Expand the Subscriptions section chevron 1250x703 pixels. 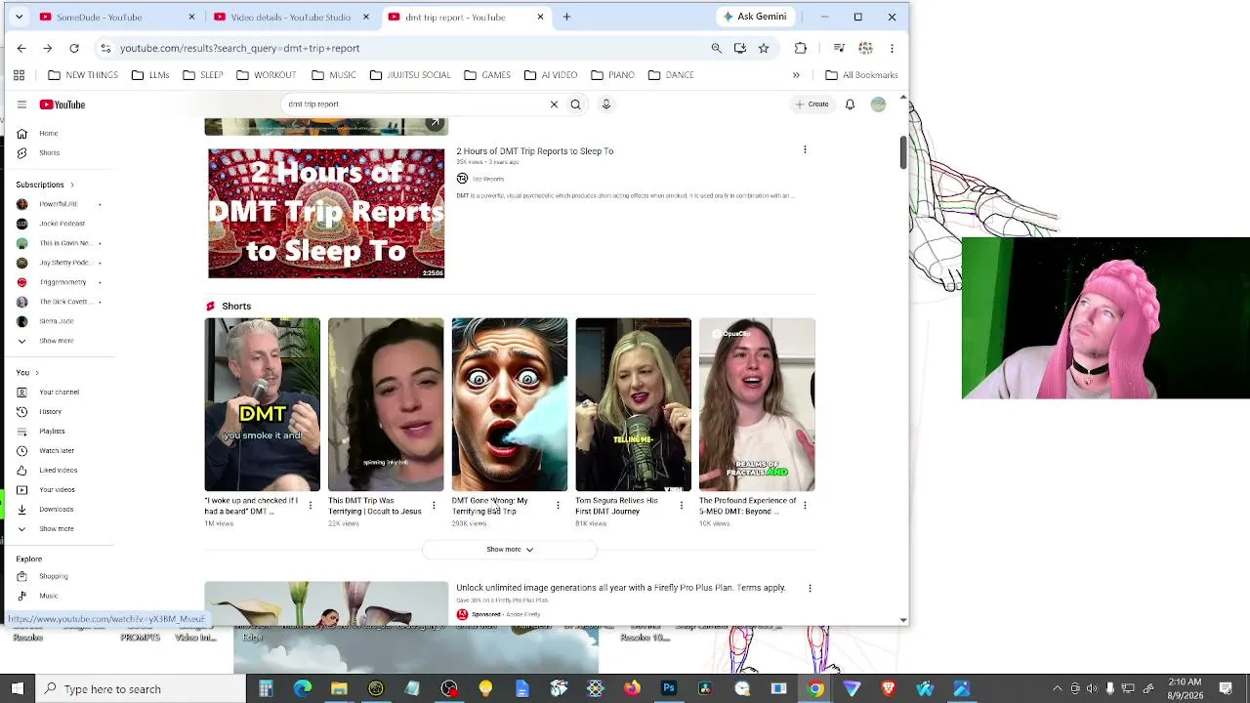pos(71,185)
